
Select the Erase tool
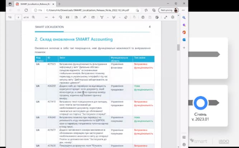click(126, 18)
